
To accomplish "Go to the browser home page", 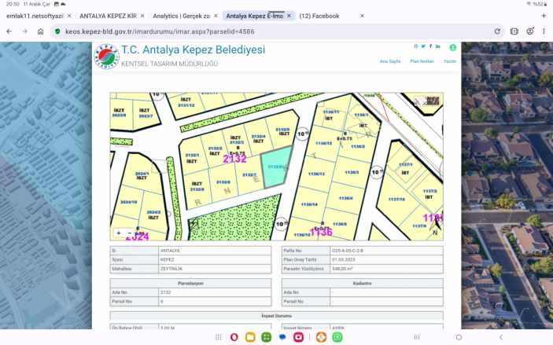I will point(40,31).
